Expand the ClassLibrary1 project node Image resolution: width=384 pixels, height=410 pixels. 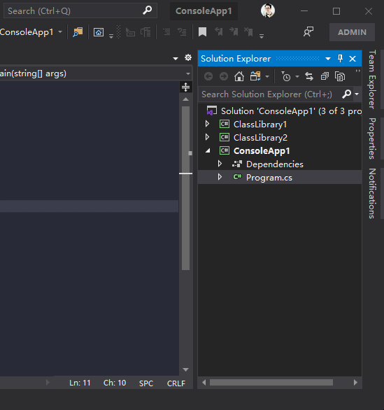207,124
